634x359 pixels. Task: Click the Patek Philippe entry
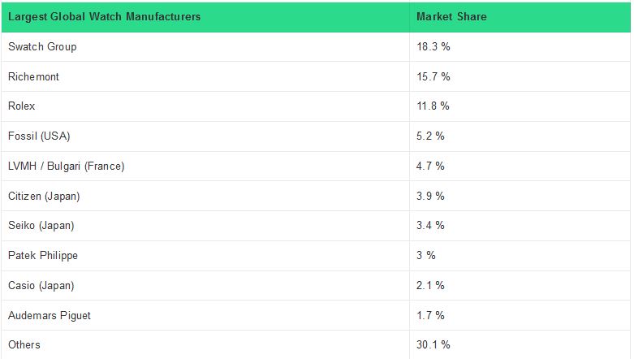[x=43, y=256]
